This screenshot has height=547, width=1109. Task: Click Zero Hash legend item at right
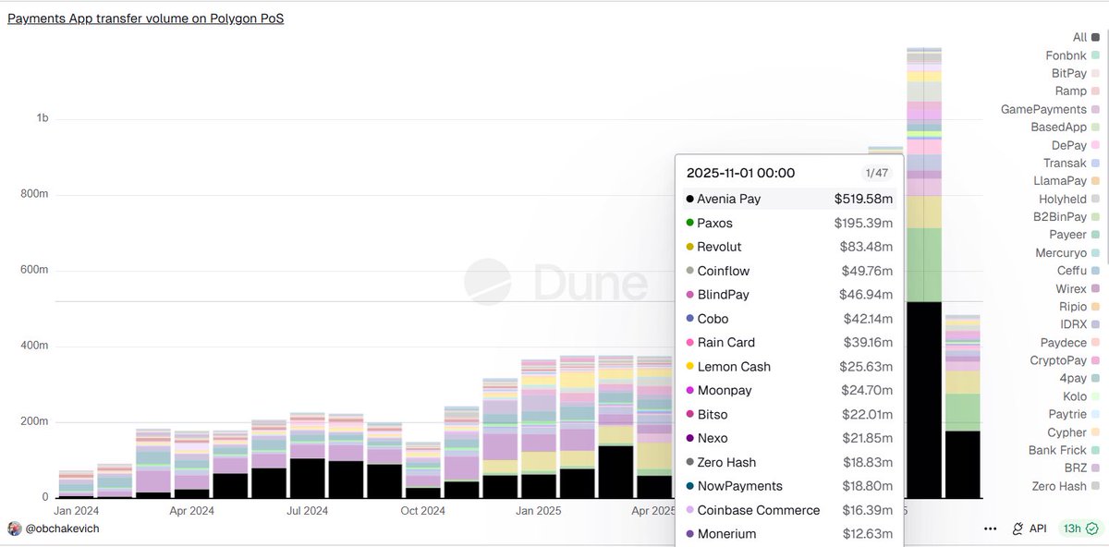pos(1067,486)
